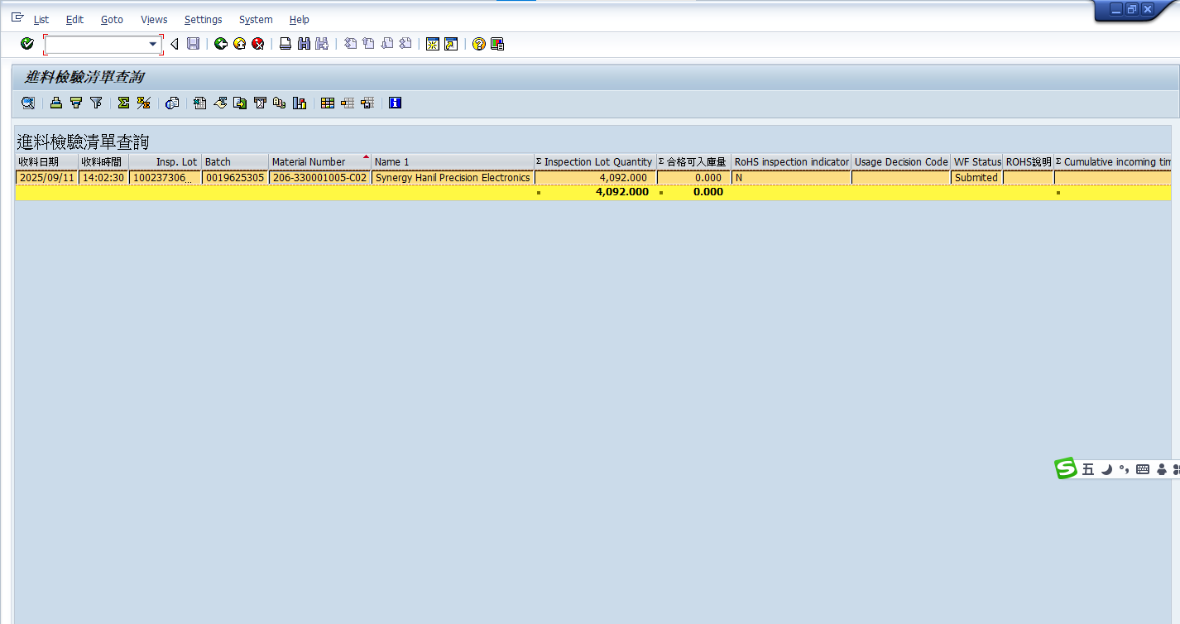
Task: Collapse command field using left triangle
Action: point(174,44)
